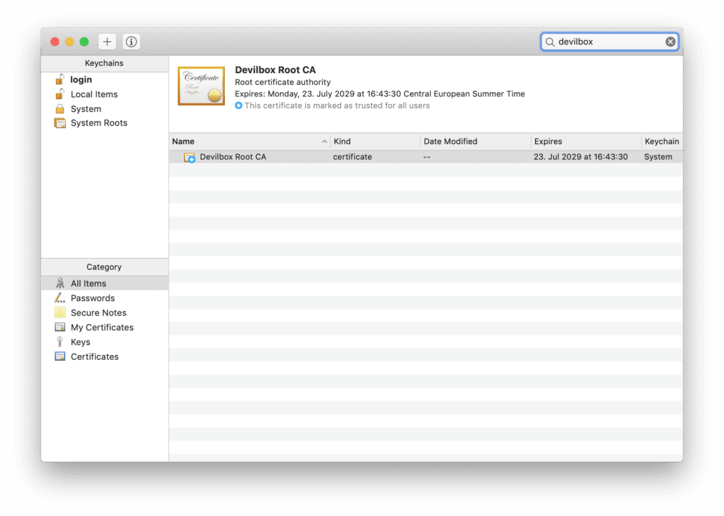Image resolution: width=724 pixels, height=516 pixels.
Task: Show the All Items category
Action: point(88,283)
